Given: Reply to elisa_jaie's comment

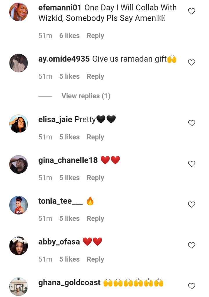Looking at the screenshot, I should tap(95, 137).
